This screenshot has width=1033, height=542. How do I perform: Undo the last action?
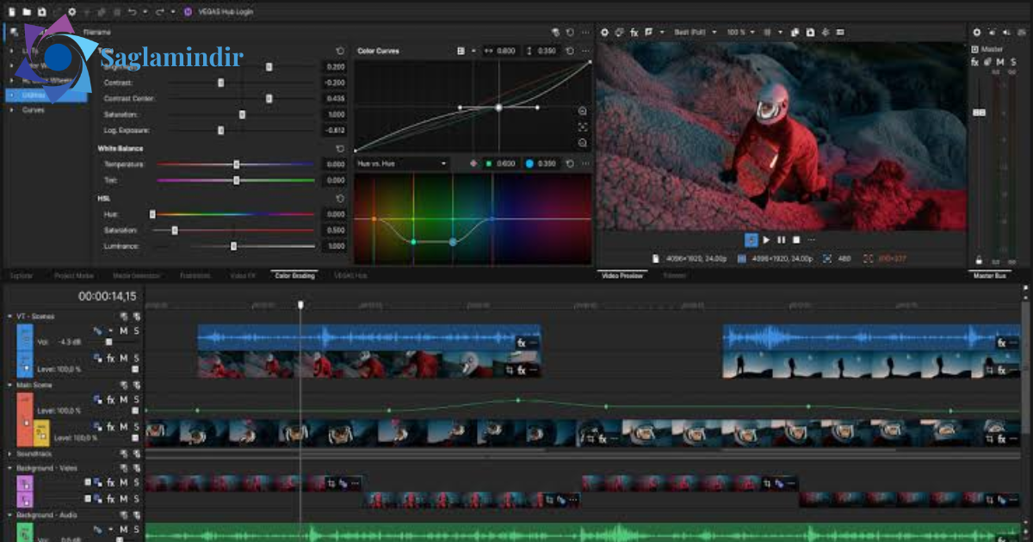pos(132,12)
